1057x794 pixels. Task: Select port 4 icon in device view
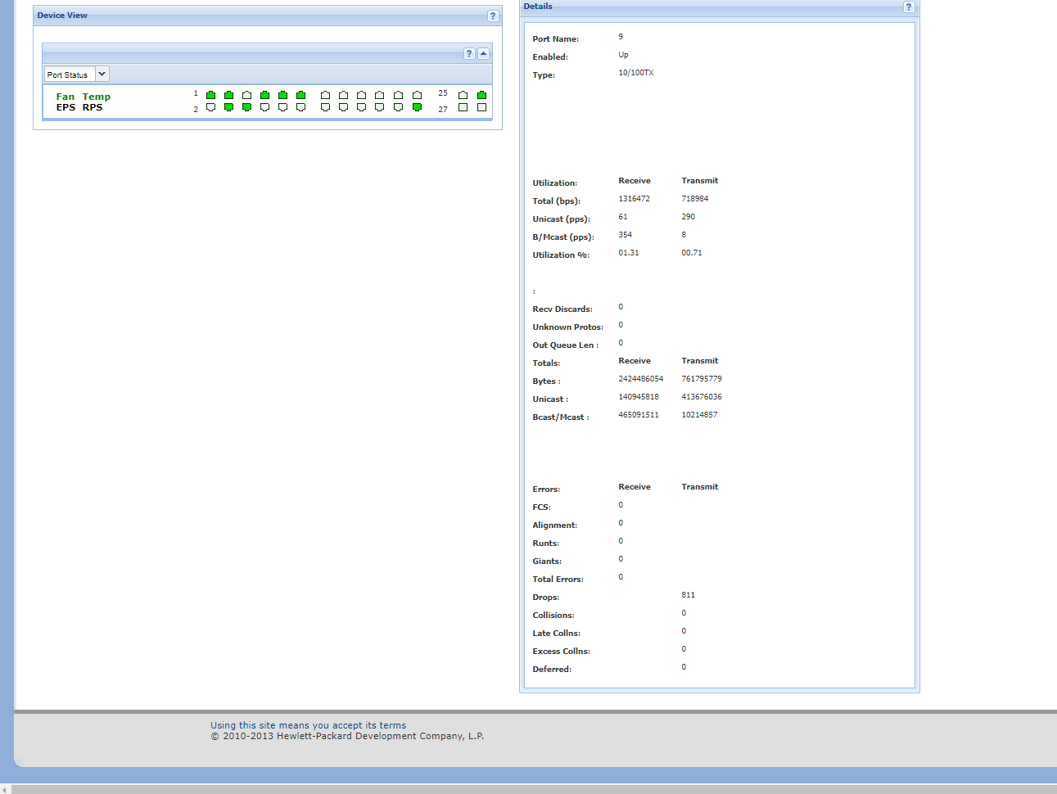coord(228,107)
